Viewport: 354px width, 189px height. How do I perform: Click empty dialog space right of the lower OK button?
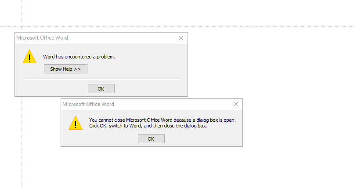coord(202,139)
